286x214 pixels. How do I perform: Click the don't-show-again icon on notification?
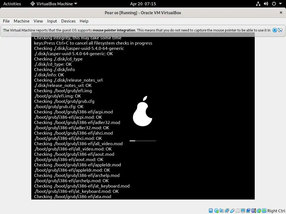click(280, 30)
